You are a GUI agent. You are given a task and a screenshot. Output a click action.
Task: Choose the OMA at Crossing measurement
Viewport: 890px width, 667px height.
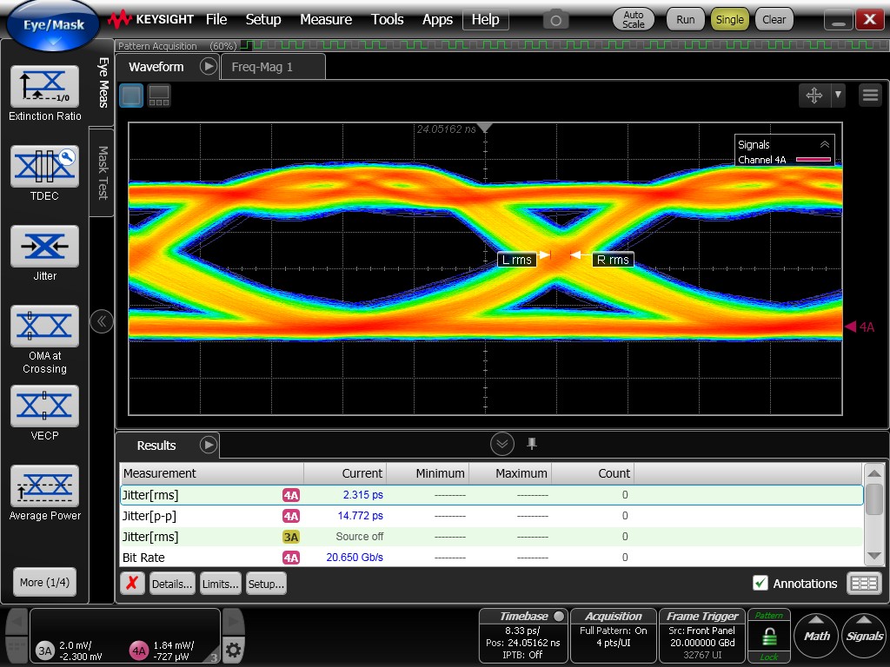pos(44,327)
